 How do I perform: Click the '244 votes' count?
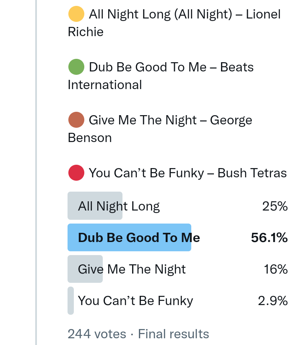click(x=97, y=334)
